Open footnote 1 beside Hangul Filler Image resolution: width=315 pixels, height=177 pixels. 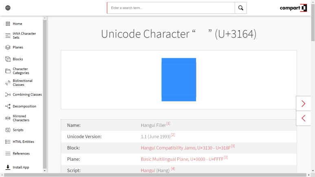click(168, 124)
